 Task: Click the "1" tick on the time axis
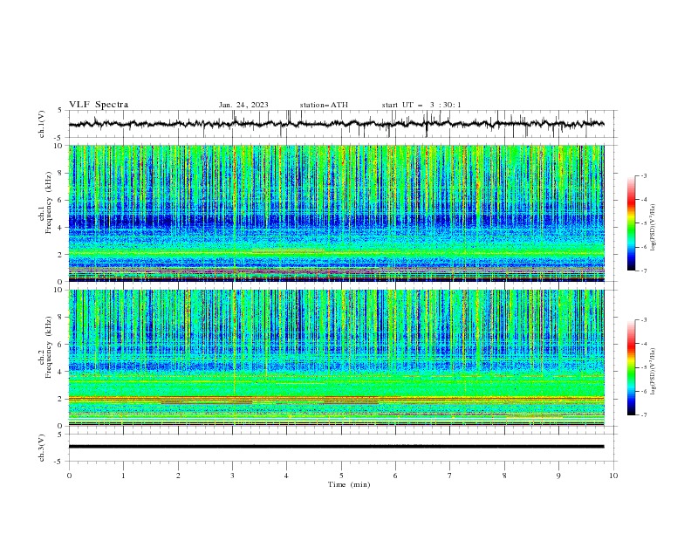(x=123, y=476)
